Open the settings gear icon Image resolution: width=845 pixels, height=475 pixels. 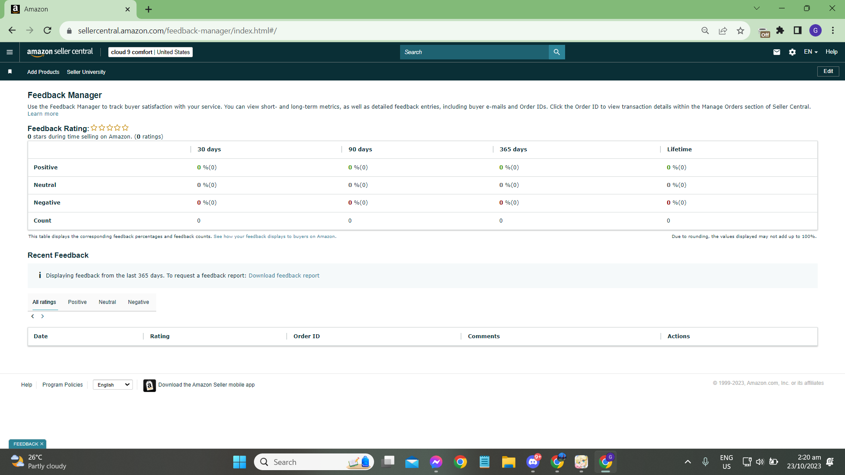point(792,52)
